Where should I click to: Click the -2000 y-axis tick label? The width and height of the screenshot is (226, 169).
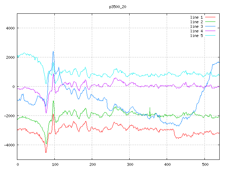click(x=9, y=116)
